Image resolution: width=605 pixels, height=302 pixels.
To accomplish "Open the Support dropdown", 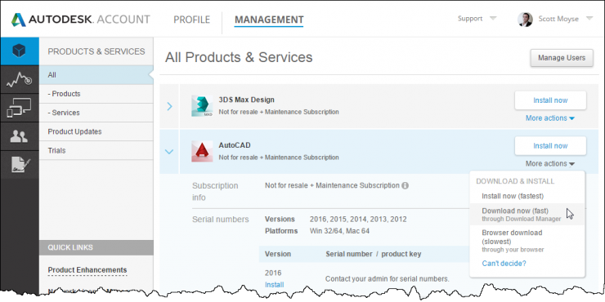I will point(477,19).
